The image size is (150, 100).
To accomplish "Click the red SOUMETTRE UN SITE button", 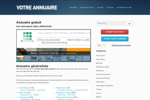I will click(114, 32).
